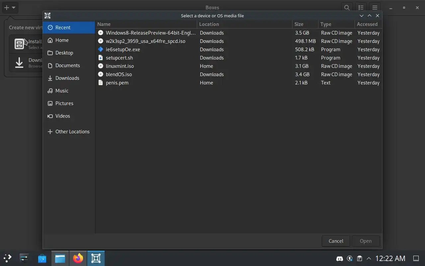Switch to list view in Boxes header
The image size is (425, 266).
[x=361, y=8]
